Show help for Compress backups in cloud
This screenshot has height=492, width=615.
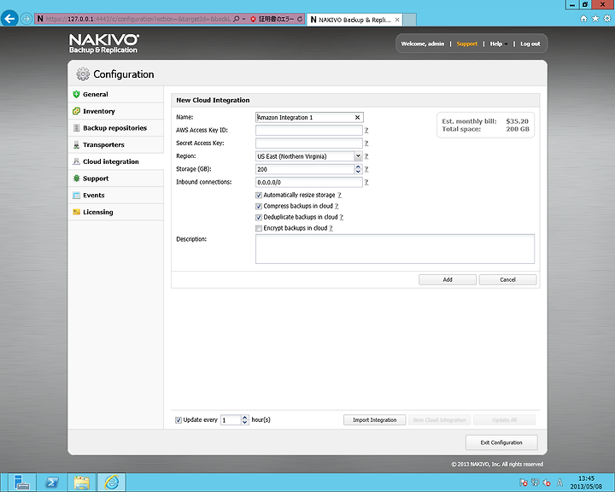point(337,206)
